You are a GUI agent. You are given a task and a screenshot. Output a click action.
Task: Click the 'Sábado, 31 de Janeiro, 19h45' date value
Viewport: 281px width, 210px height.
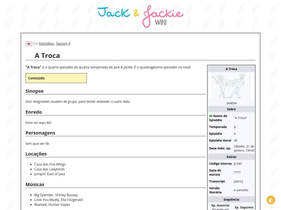(x=244, y=148)
